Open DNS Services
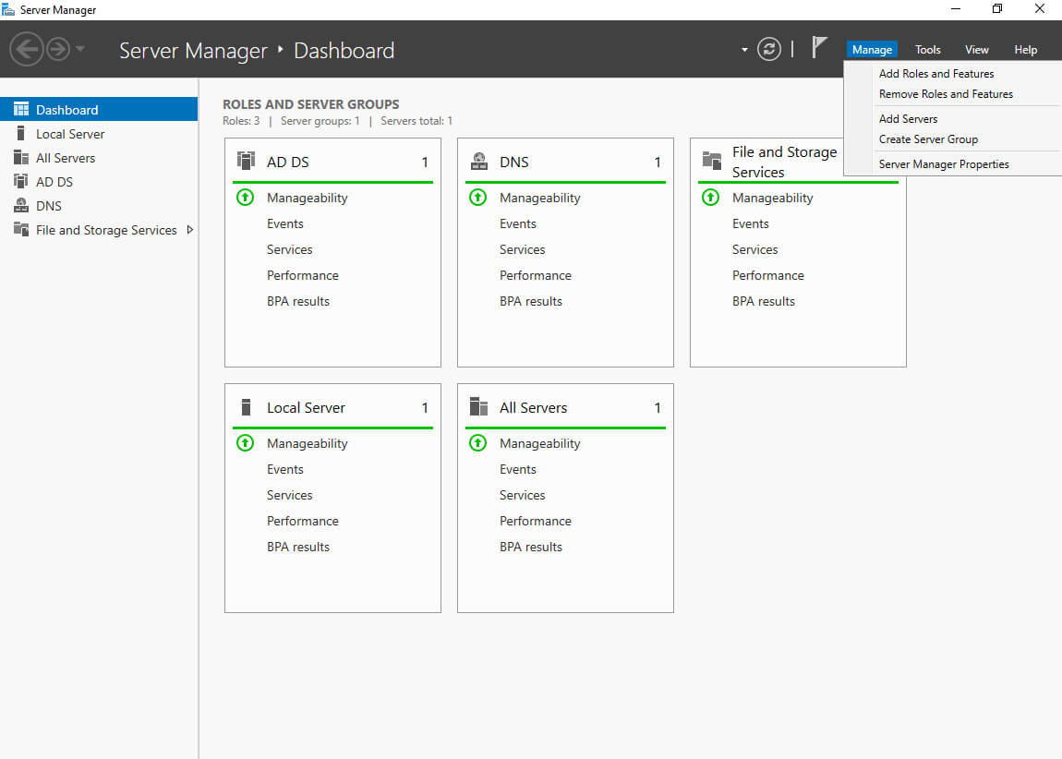Image resolution: width=1062 pixels, height=759 pixels. tap(522, 249)
